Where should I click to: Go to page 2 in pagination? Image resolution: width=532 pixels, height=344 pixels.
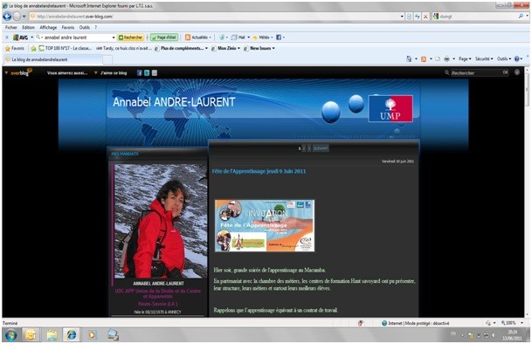click(304, 148)
